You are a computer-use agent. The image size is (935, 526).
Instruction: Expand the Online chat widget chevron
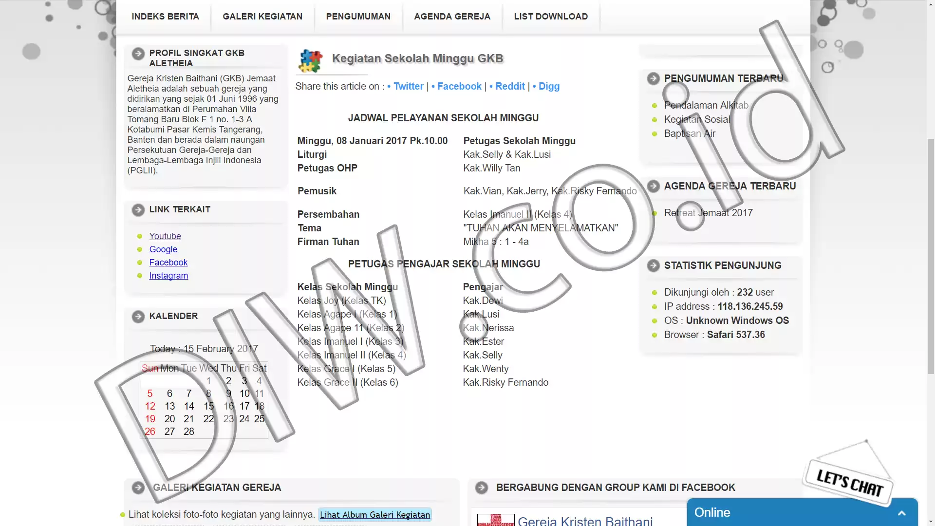[x=902, y=513]
